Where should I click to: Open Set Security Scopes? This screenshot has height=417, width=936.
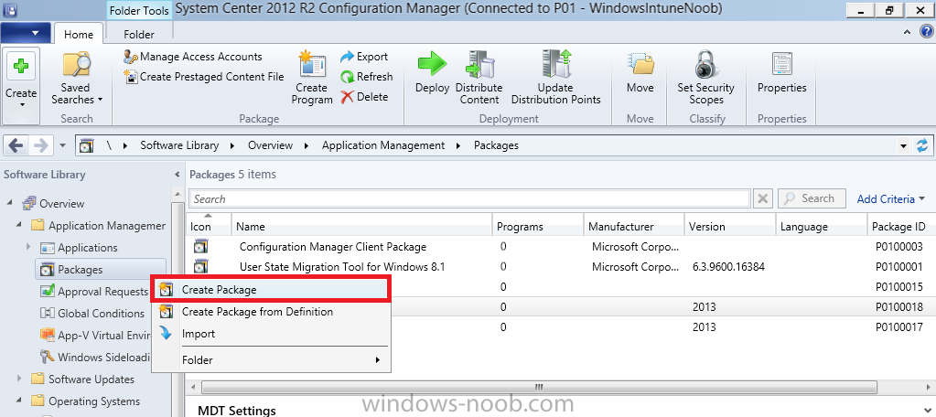[x=706, y=78]
